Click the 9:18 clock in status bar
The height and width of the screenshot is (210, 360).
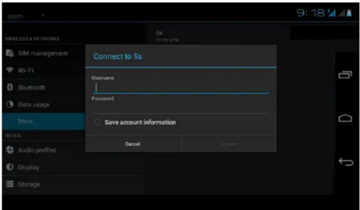click(x=311, y=13)
